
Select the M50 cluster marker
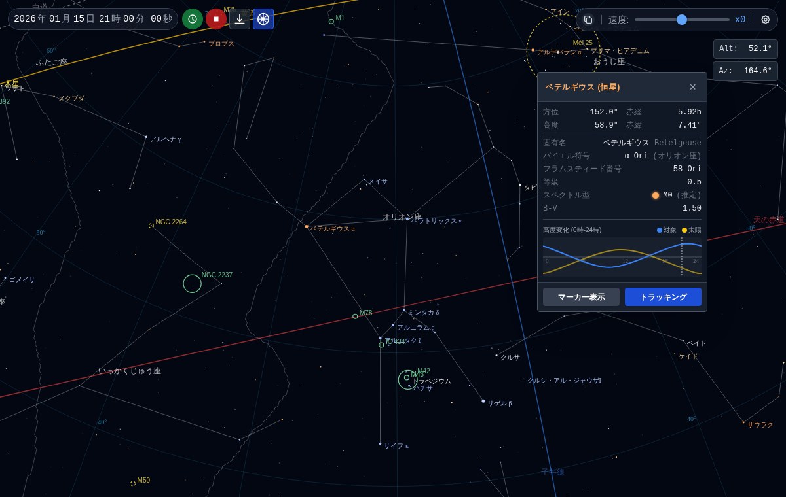(133, 483)
